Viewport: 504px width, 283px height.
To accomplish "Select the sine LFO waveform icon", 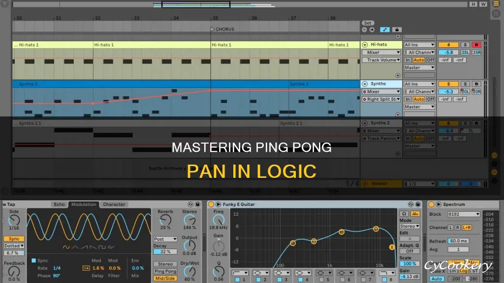I will tap(66, 247).
